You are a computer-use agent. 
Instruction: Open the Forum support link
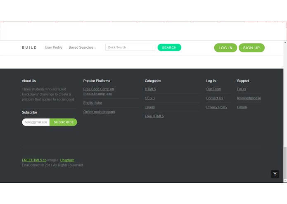point(242,107)
